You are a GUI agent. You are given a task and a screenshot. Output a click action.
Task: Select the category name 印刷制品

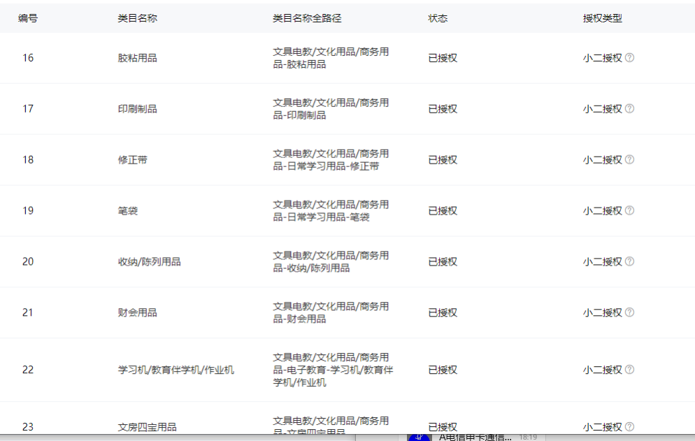(x=138, y=108)
